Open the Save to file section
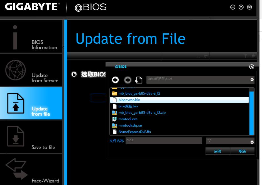262x185 pixels. (31, 137)
